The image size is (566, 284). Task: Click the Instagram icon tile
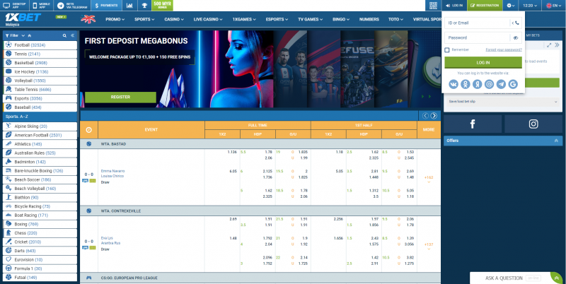tap(533, 124)
